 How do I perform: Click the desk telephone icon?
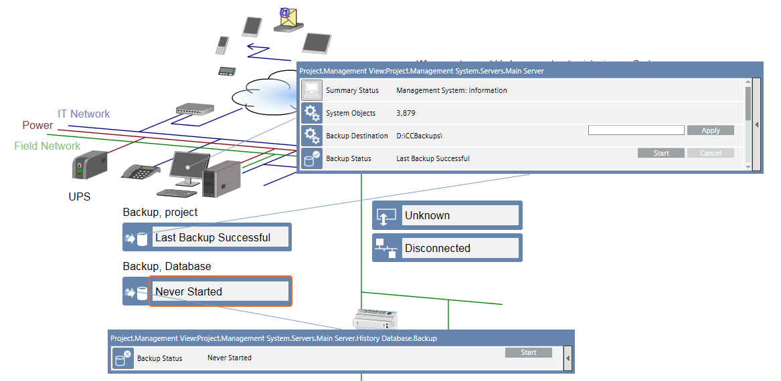(x=141, y=171)
